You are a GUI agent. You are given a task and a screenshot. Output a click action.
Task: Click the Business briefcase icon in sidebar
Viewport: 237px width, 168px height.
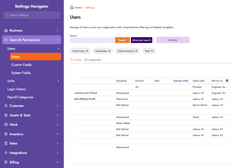pos(6,31)
